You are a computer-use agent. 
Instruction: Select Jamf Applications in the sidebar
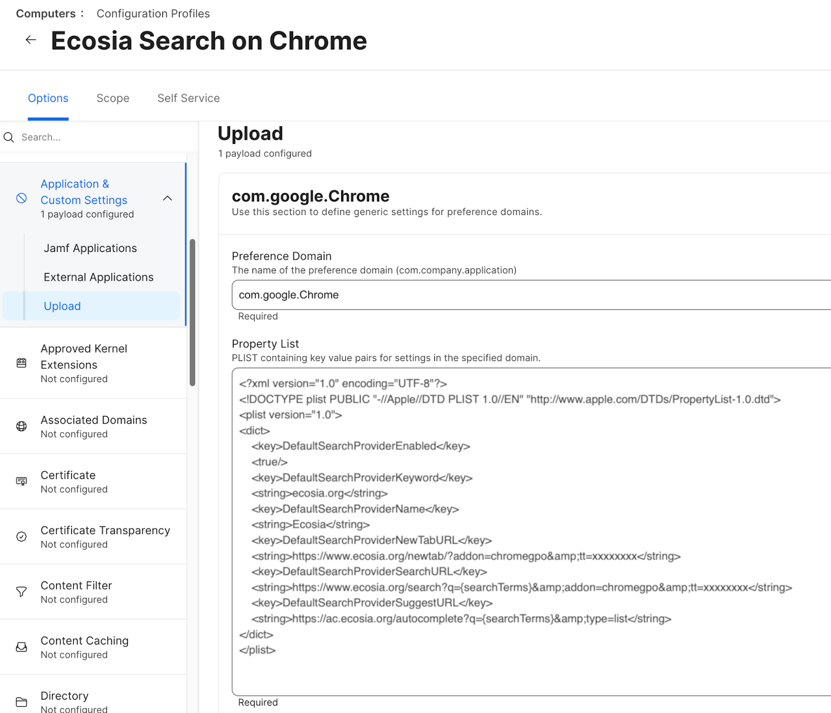pos(90,248)
